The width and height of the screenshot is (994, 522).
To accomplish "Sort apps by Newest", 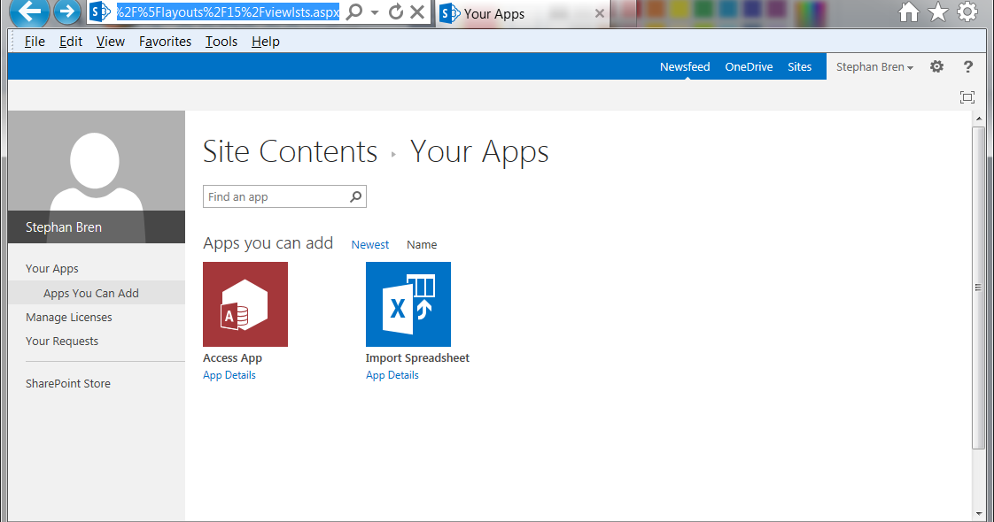I will [370, 245].
